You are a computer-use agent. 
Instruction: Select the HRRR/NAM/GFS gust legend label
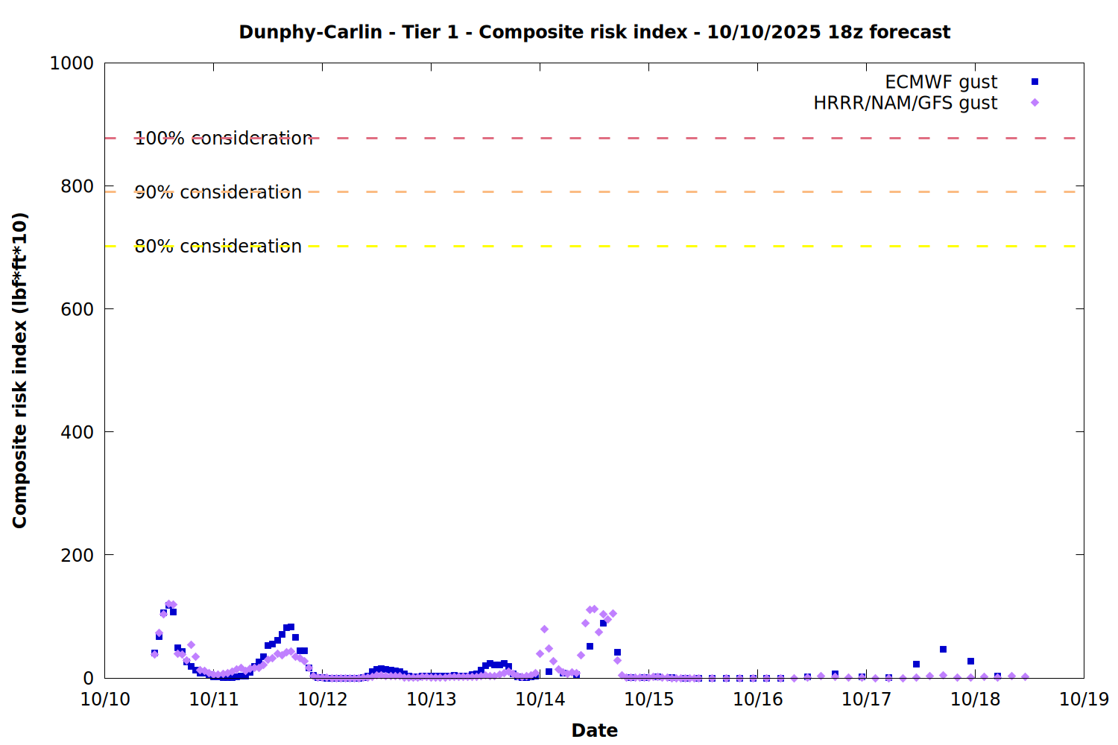pyautogui.click(x=905, y=103)
